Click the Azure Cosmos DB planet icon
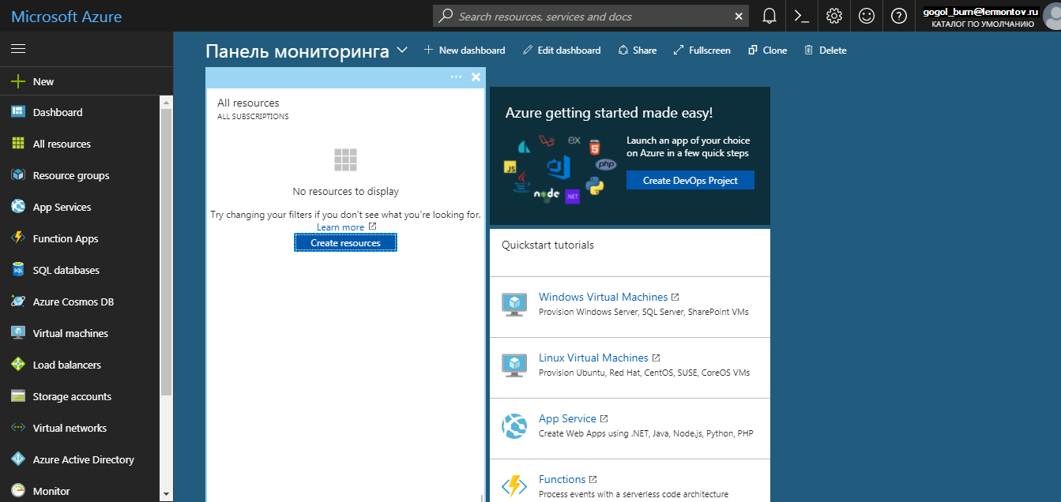 [18, 302]
